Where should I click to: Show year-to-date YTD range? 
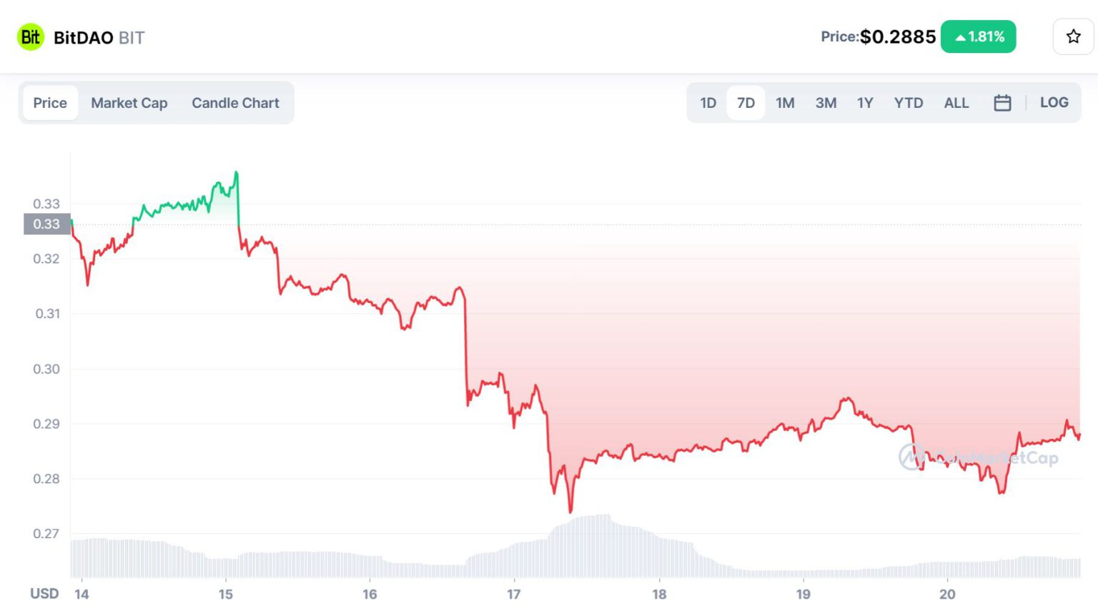(909, 103)
